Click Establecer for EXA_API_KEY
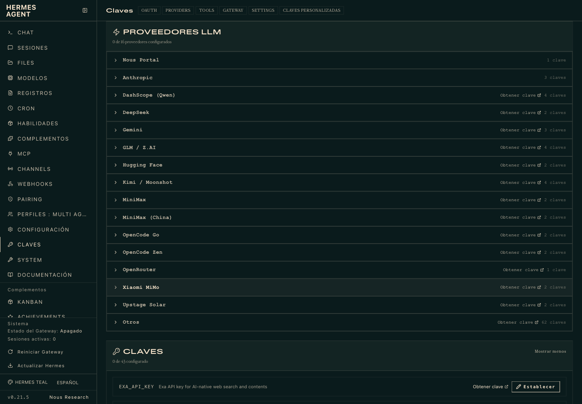The height and width of the screenshot is (404, 582). click(536, 387)
